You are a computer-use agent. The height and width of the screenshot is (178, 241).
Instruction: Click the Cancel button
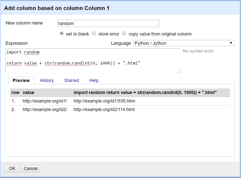point(31,168)
